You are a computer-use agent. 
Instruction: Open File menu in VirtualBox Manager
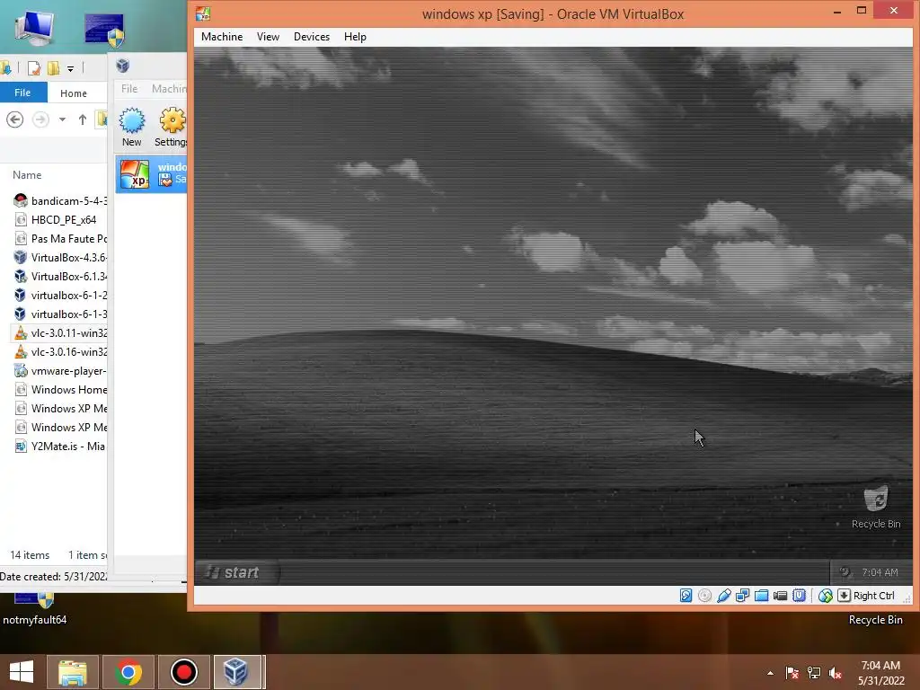pyautogui.click(x=129, y=89)
